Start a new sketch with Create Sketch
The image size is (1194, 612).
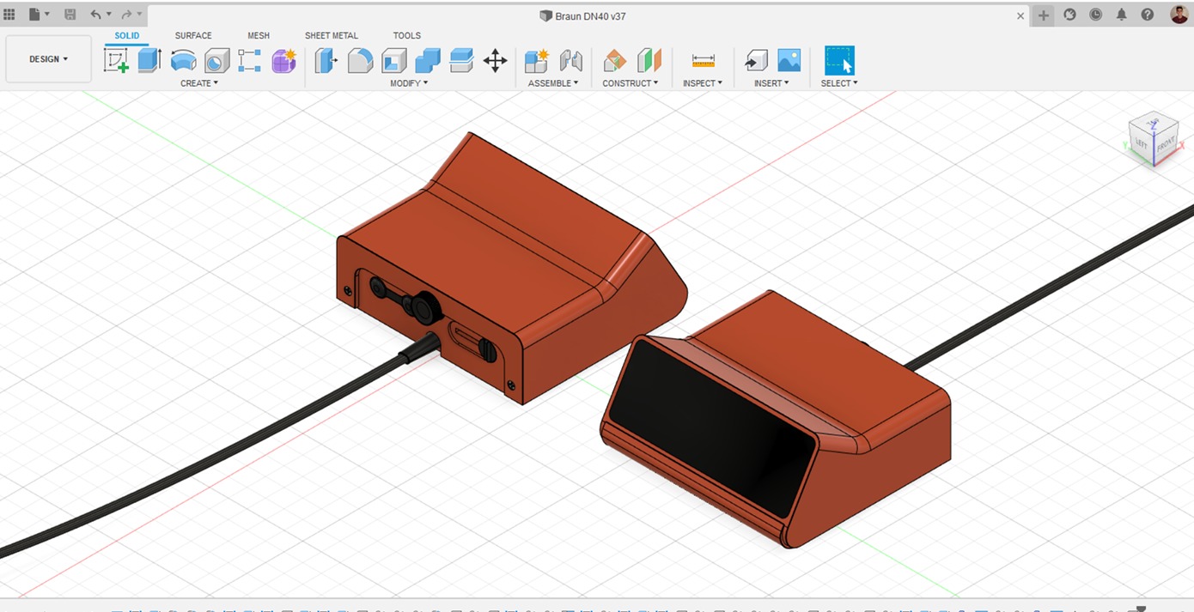(116, 60)
